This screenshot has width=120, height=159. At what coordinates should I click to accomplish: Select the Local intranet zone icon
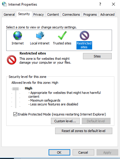pos(40,36)
